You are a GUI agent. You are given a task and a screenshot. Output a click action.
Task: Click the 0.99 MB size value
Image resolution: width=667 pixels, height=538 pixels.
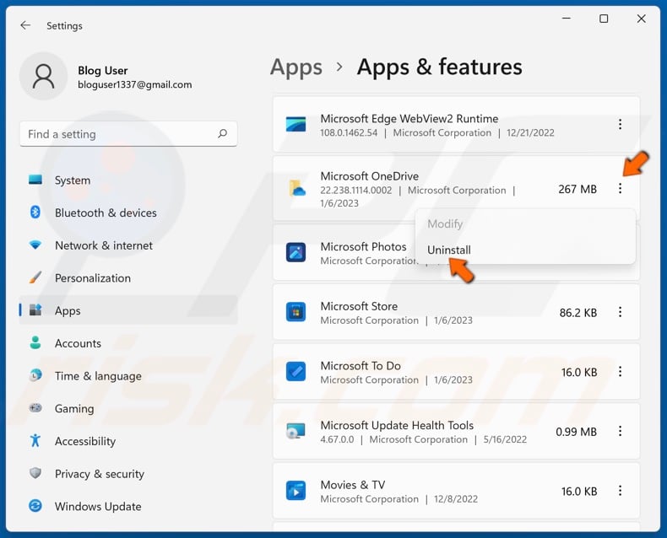pos(576,432)
